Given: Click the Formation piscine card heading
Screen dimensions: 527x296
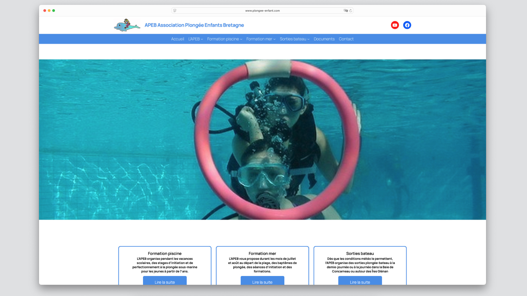Looking at the screenshot, I should point(165,254).
